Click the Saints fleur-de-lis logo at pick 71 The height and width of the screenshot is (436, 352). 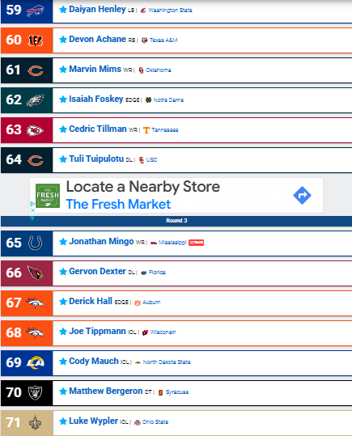(35, 422)
